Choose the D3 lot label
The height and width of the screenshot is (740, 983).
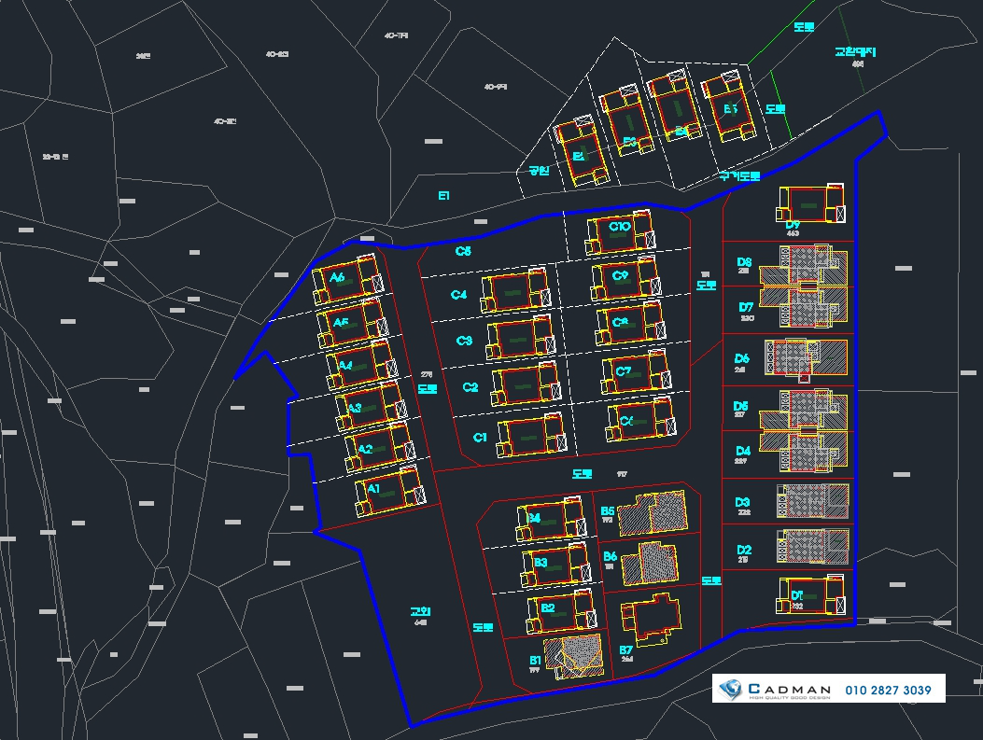click(x=742, y=503)
